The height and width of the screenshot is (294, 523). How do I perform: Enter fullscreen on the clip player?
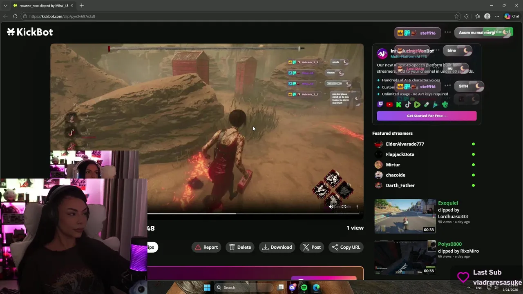click(x=344, y=207)
